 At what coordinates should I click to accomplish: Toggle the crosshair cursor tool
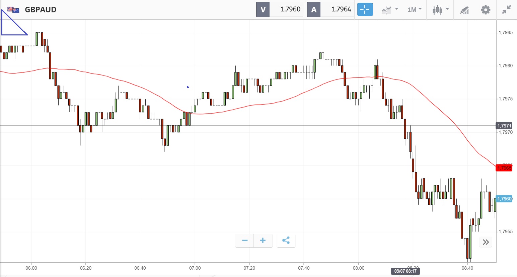[x=365, y=9]
